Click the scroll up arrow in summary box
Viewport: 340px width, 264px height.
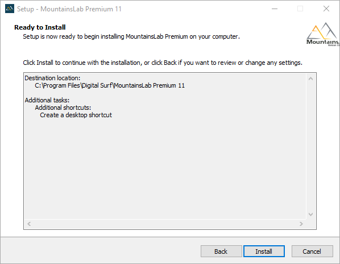tap(311, 79)
